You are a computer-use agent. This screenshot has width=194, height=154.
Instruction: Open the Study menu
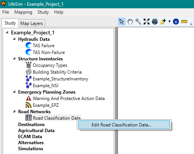(43, 12)
